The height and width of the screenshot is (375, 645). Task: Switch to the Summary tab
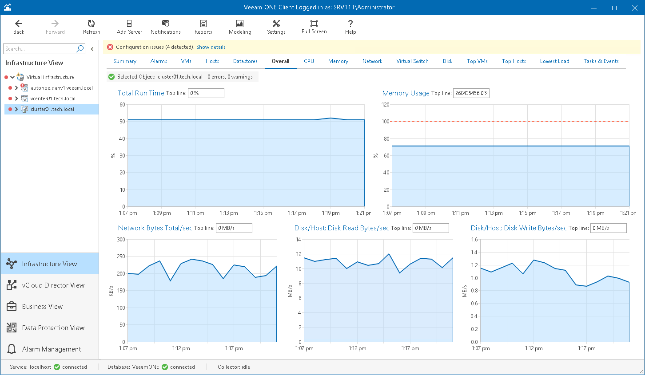[x=125, y=61]
